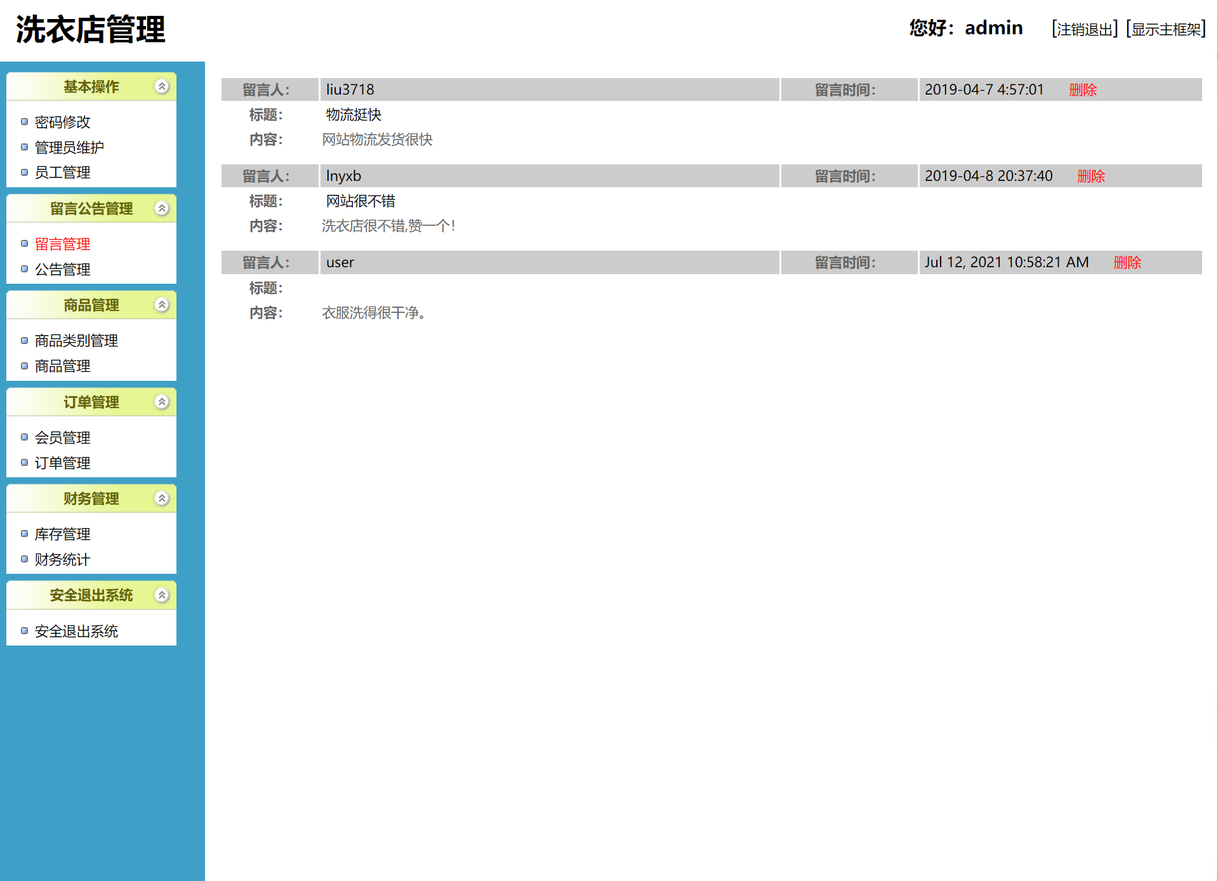Delete the message from lnyxb
Image resolution: width=1218 pixels, height=881 pixels.
click(x=1091, y=176)
